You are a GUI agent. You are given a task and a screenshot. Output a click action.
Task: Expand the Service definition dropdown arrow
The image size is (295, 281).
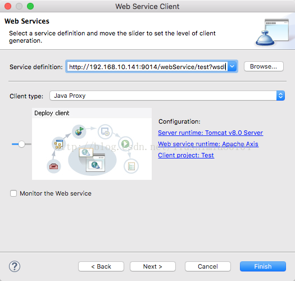(232, 66)
